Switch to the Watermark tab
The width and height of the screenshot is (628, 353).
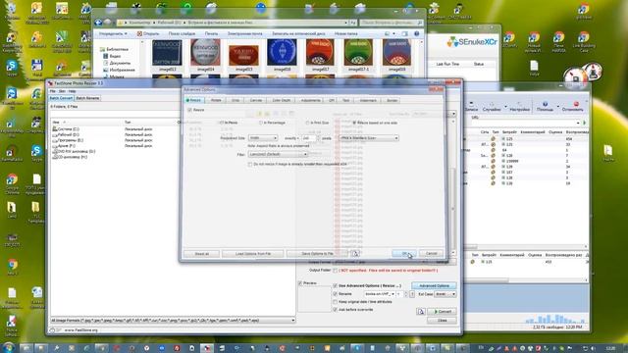(x=368, y=100)
